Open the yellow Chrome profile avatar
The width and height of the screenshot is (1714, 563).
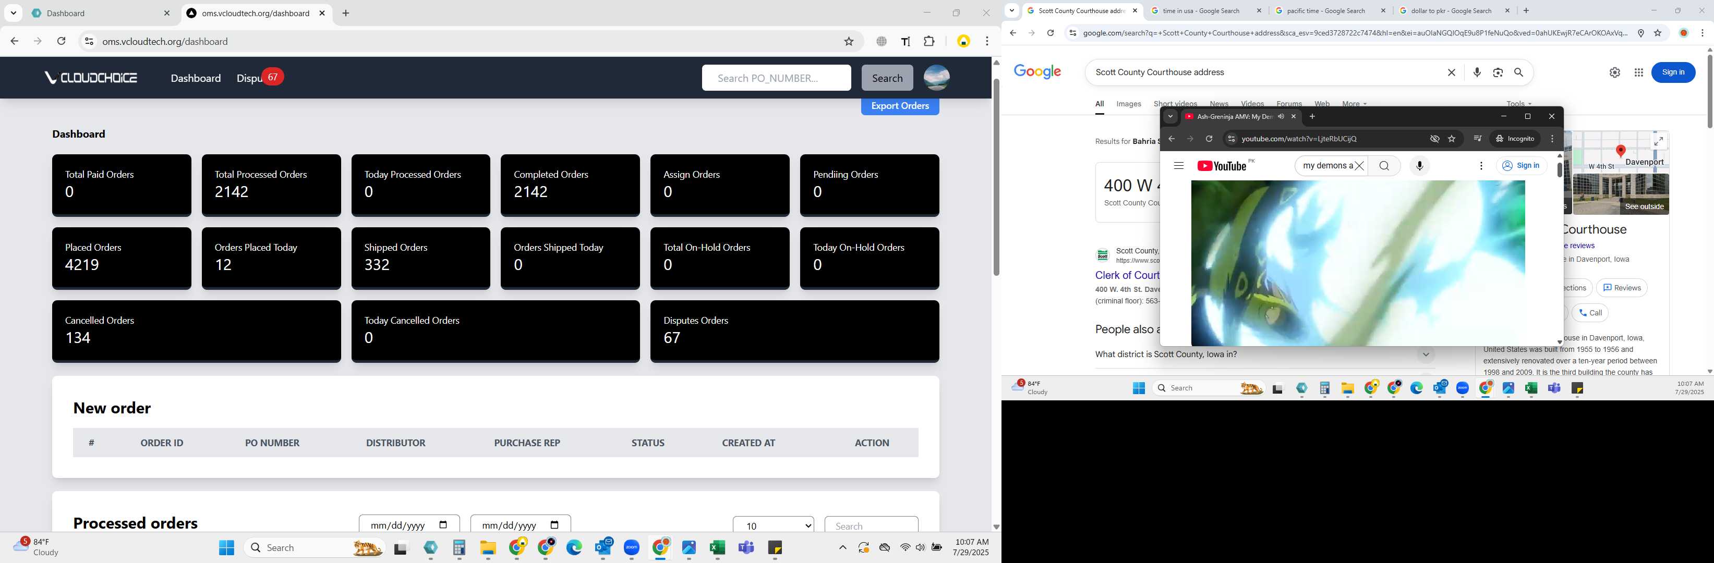963,41
